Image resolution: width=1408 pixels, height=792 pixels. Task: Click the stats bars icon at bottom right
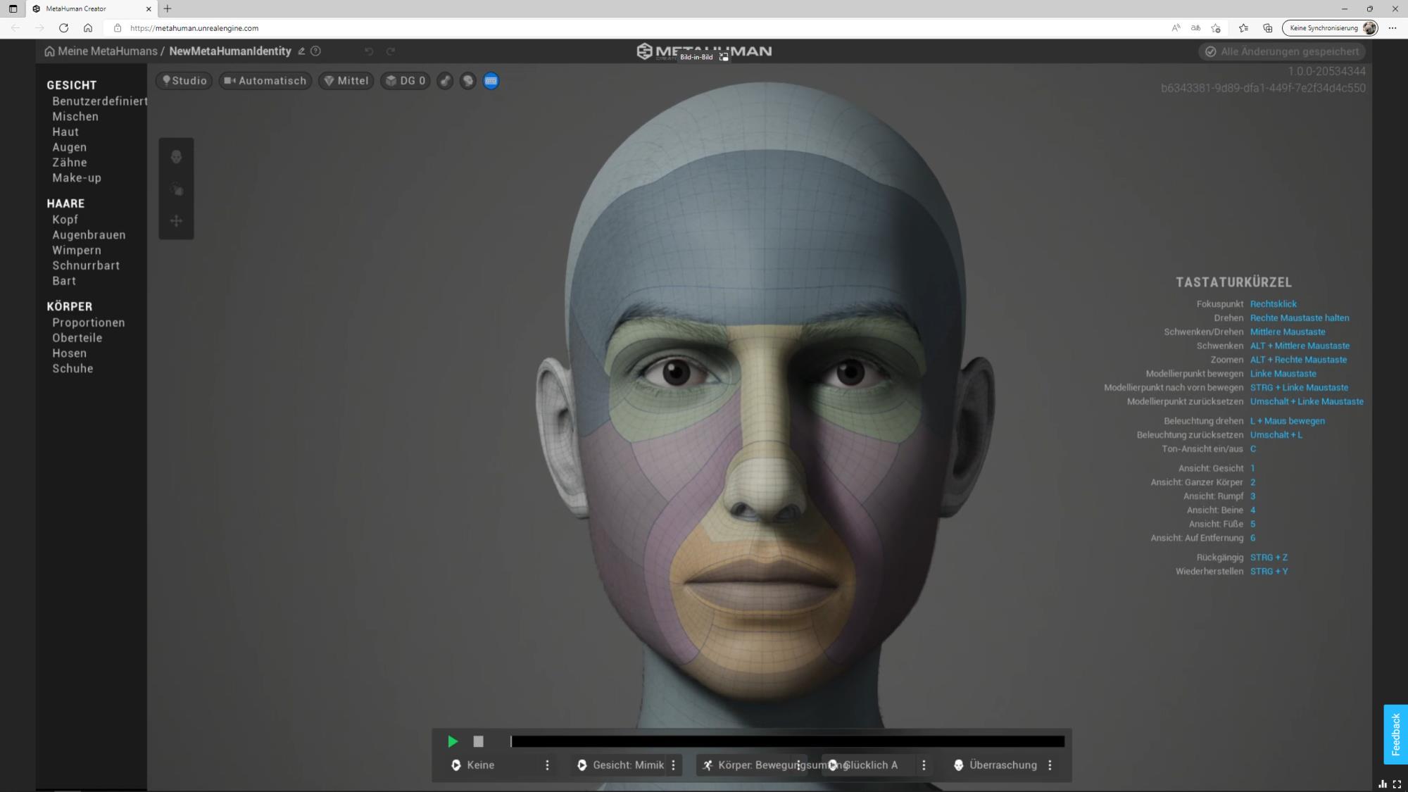coord(1383,784)
